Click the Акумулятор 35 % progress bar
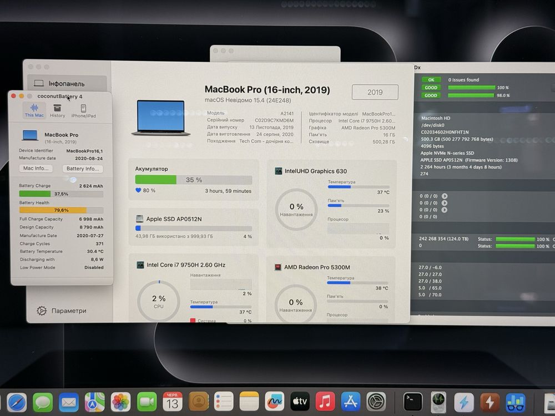 [x=194, y=180]
